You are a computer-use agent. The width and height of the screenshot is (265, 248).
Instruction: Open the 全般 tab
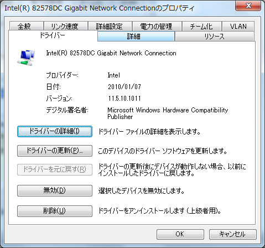[x=27, y=26]
